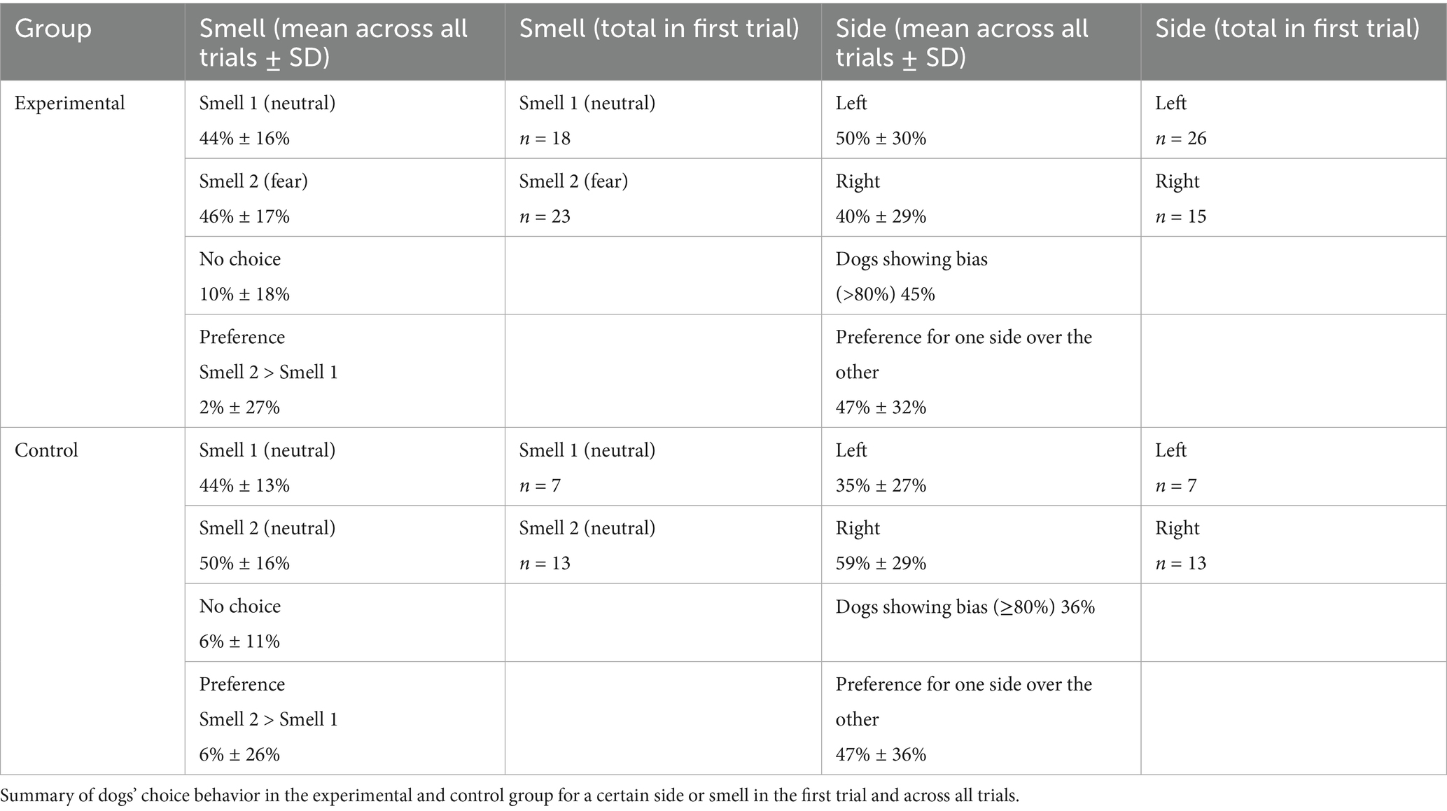Select the '50% ± 30%' left side value

pos(881,138)
